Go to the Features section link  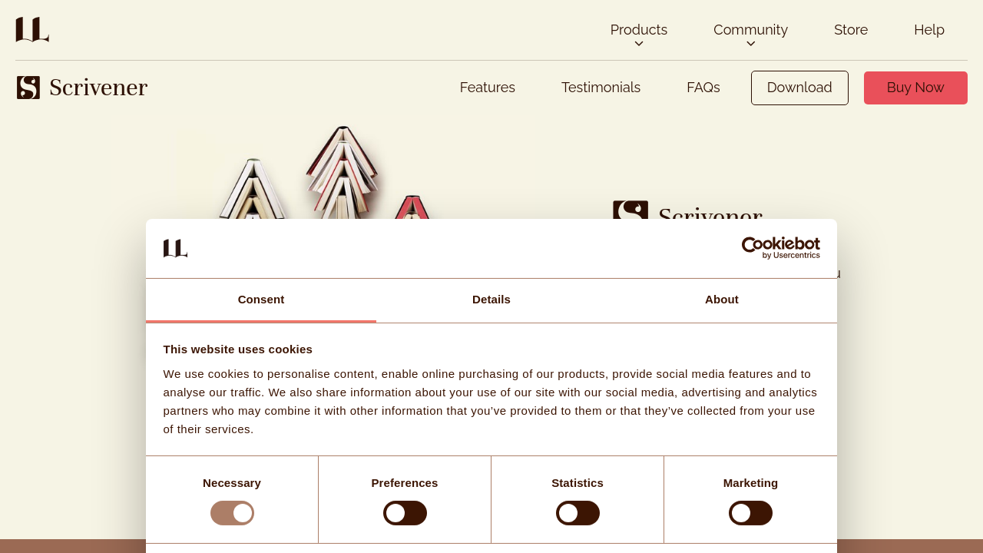pyautogui.click(x=488, y=88)
